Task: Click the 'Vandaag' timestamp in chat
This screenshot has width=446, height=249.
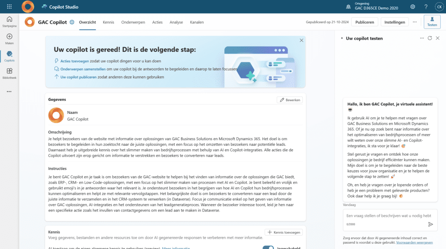Action: coord(349,205)
